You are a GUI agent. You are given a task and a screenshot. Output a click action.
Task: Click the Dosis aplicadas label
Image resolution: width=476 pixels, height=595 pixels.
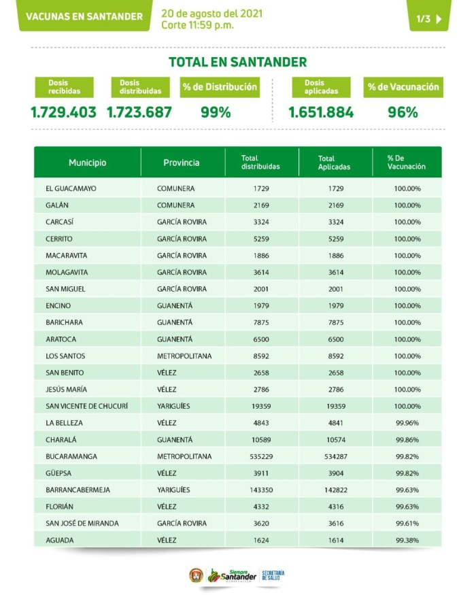321,87
